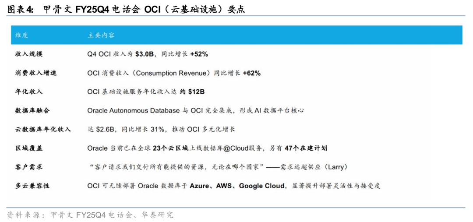The width and height of the screenshot is (473, 222).
Task: Select the 约 $12B annualized revenue text
Action: [x=192, y=92]
